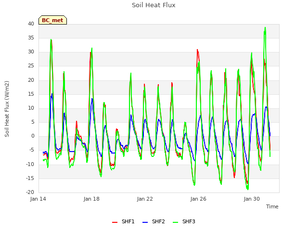Click the Jan 22 x-axis label
This screenshot has width=308, height=231.
coord(145,199)
